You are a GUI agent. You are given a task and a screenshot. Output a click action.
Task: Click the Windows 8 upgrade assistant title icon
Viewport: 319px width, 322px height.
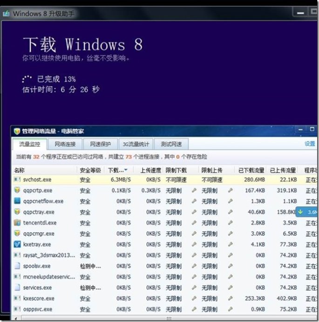[x=6, y=14]
